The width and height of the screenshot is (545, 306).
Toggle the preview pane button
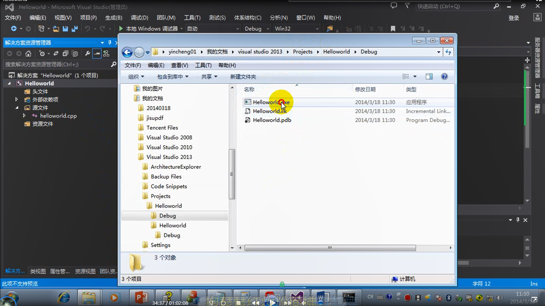tap(429, 76)
